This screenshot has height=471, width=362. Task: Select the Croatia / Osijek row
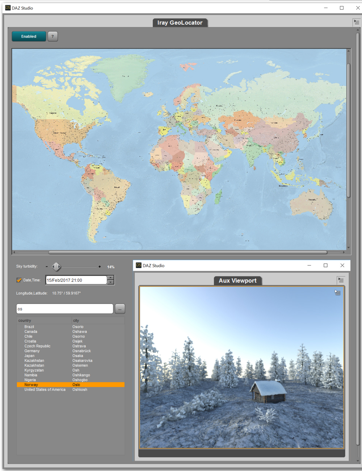pos(71,341)
